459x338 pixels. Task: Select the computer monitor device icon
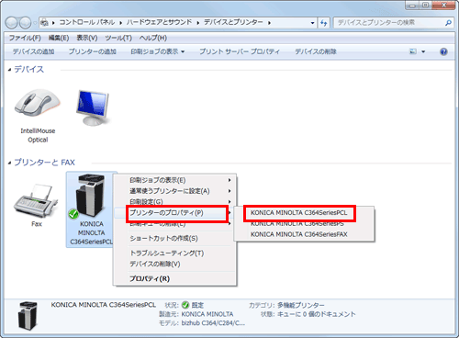point(93,107)
